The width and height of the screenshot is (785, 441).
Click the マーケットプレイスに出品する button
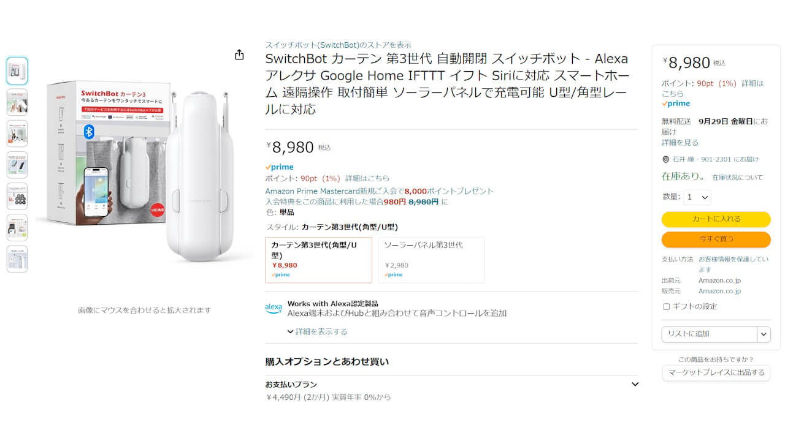pyautogui.click(x=716, y=373)
